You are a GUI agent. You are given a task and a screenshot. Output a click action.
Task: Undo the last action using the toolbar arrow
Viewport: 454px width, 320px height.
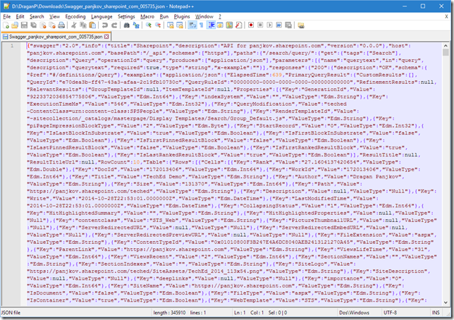[105, 25]
